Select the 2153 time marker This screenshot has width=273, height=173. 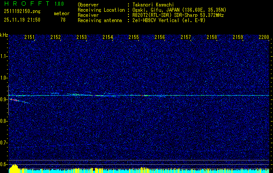82,38
